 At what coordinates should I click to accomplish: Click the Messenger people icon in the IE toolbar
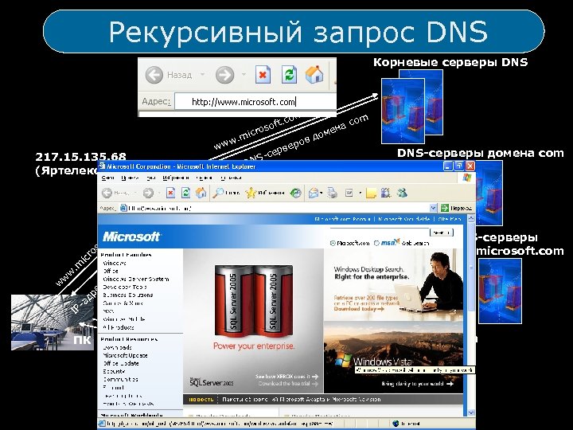402,193
